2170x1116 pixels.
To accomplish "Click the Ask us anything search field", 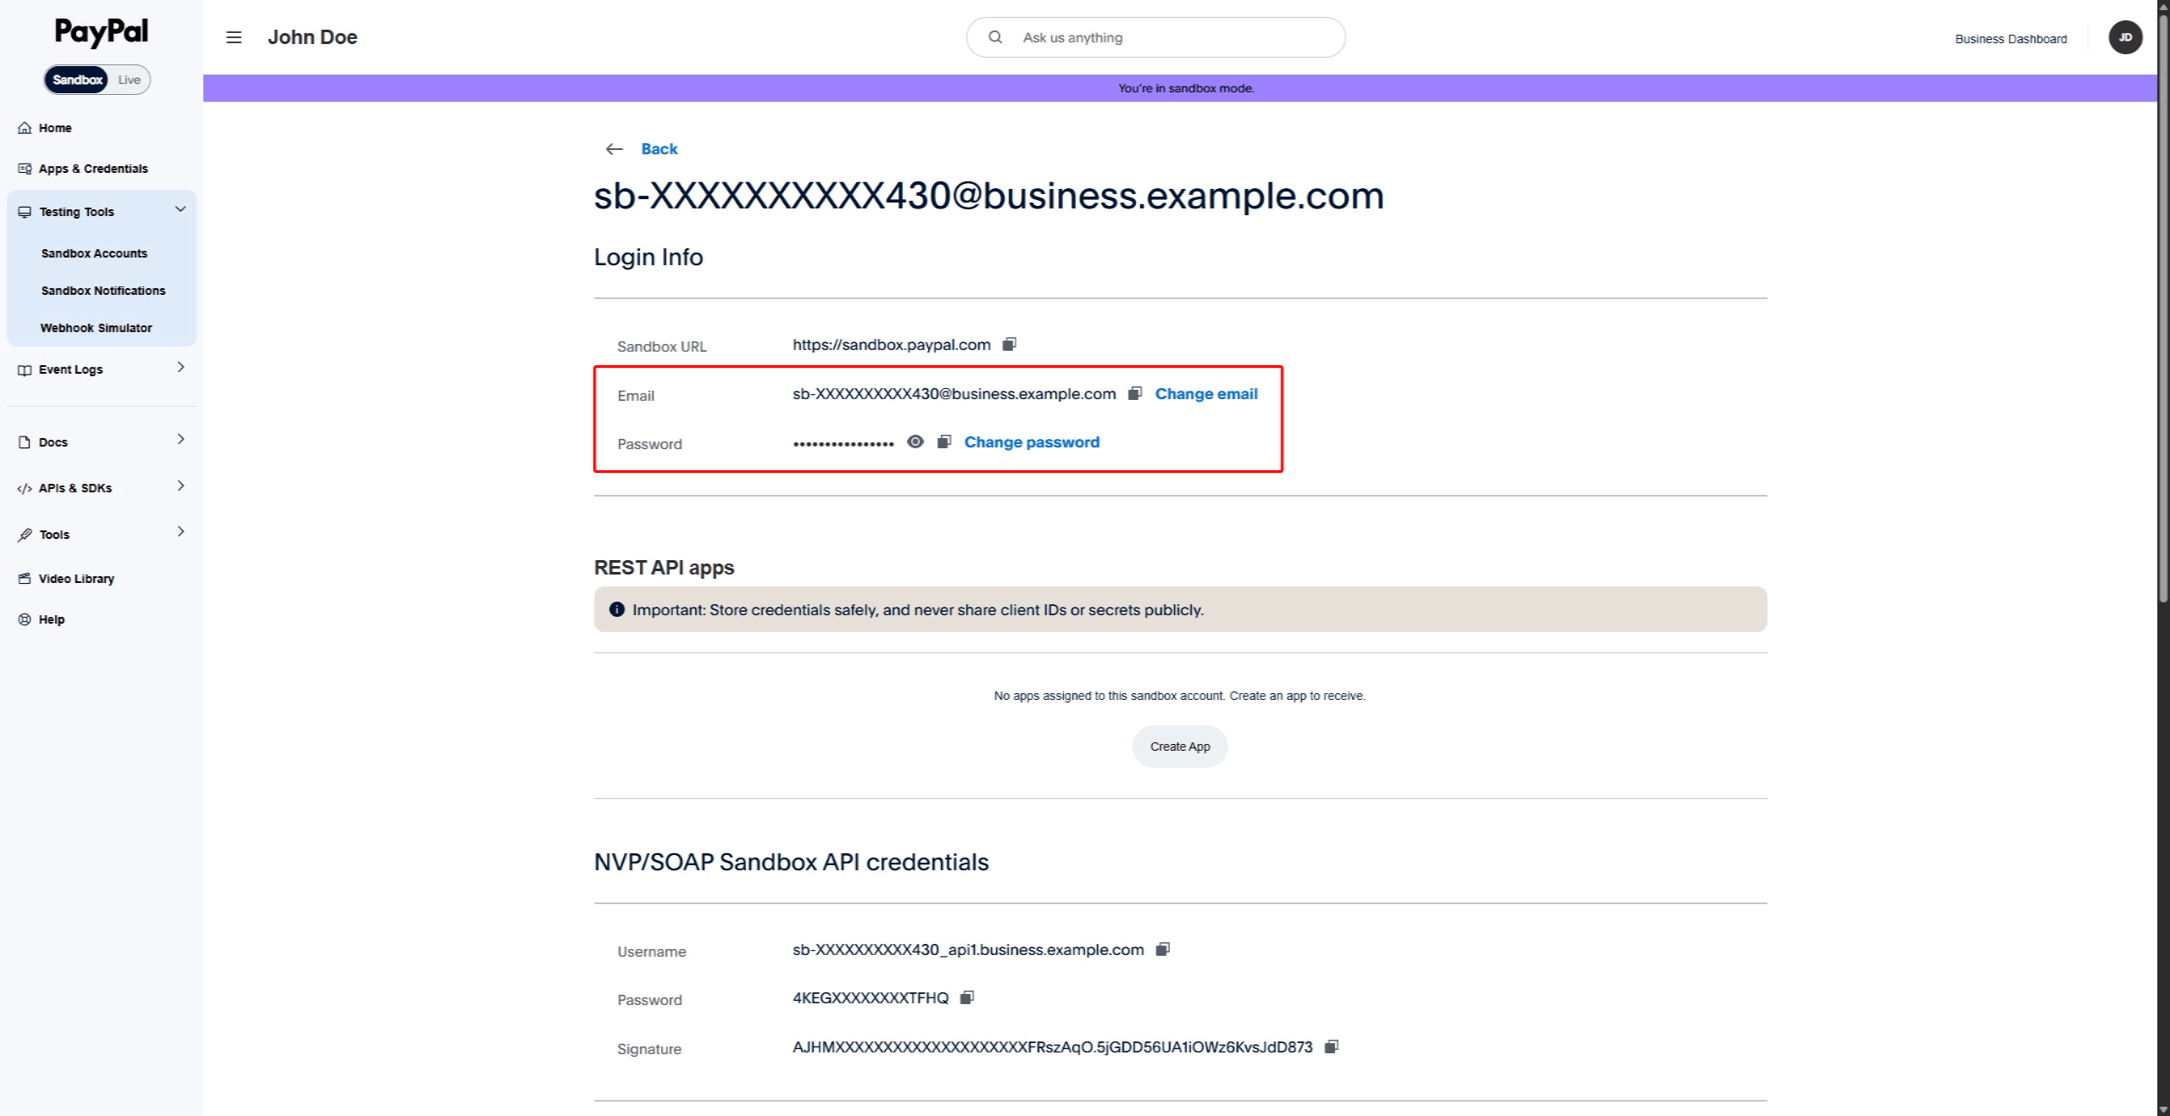I will click(1155, 37).
